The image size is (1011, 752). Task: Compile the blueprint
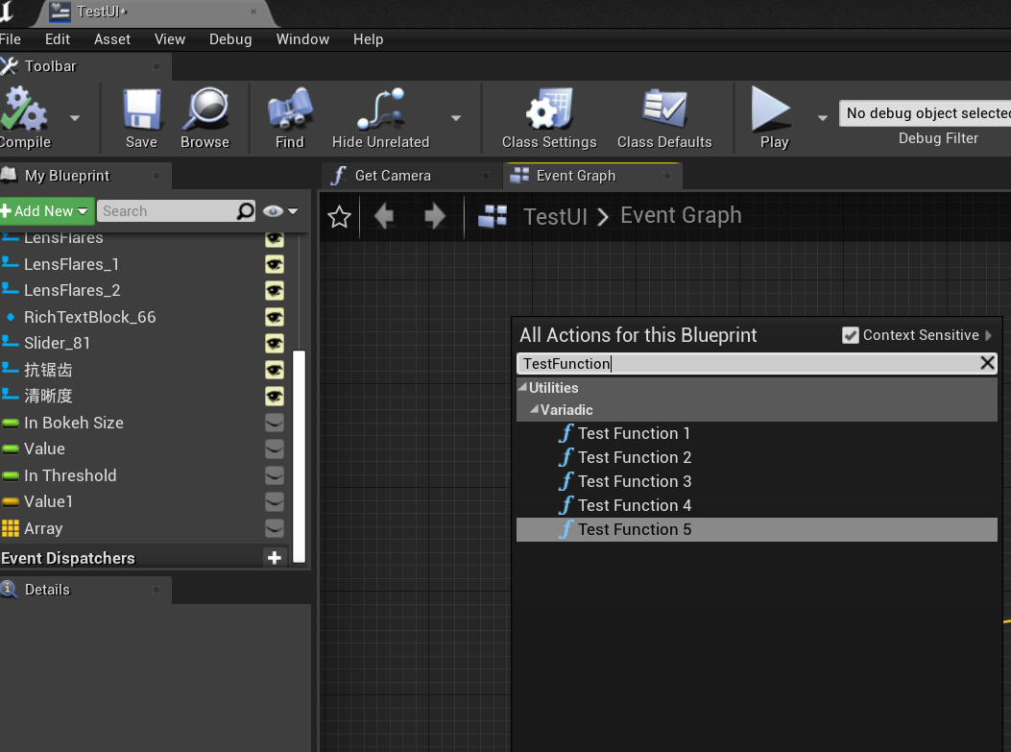[x=25, y=118]
